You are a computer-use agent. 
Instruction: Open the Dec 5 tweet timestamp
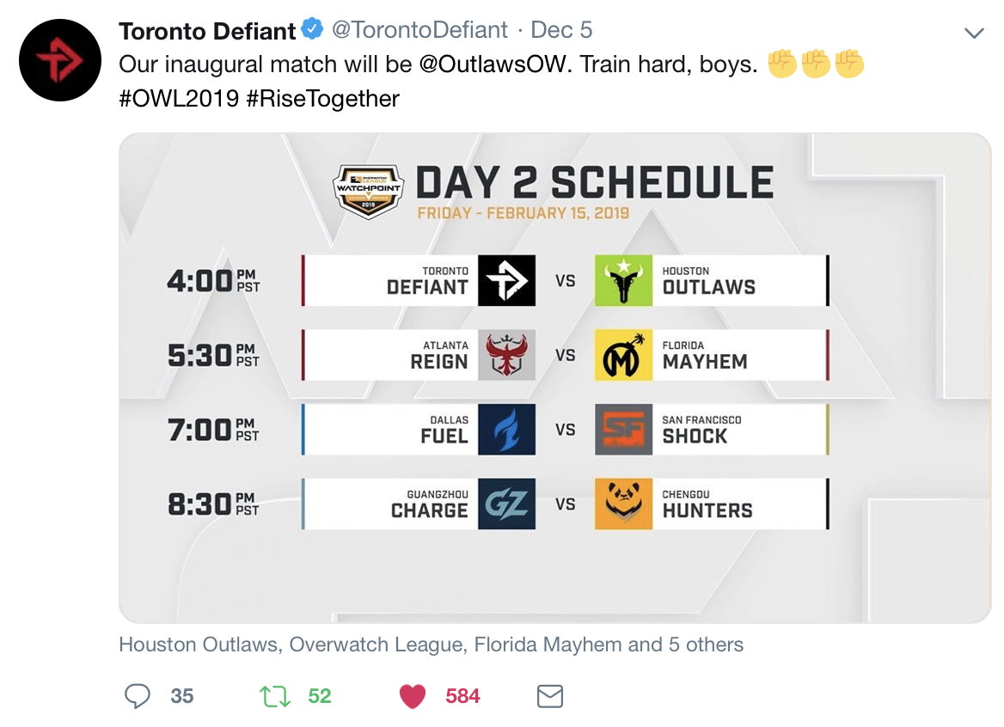(x=561, y=30)
